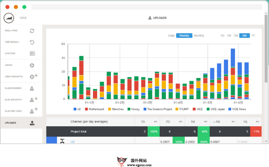
Task: Toggle the VICE News legend entry
Action: click(237, 109)
